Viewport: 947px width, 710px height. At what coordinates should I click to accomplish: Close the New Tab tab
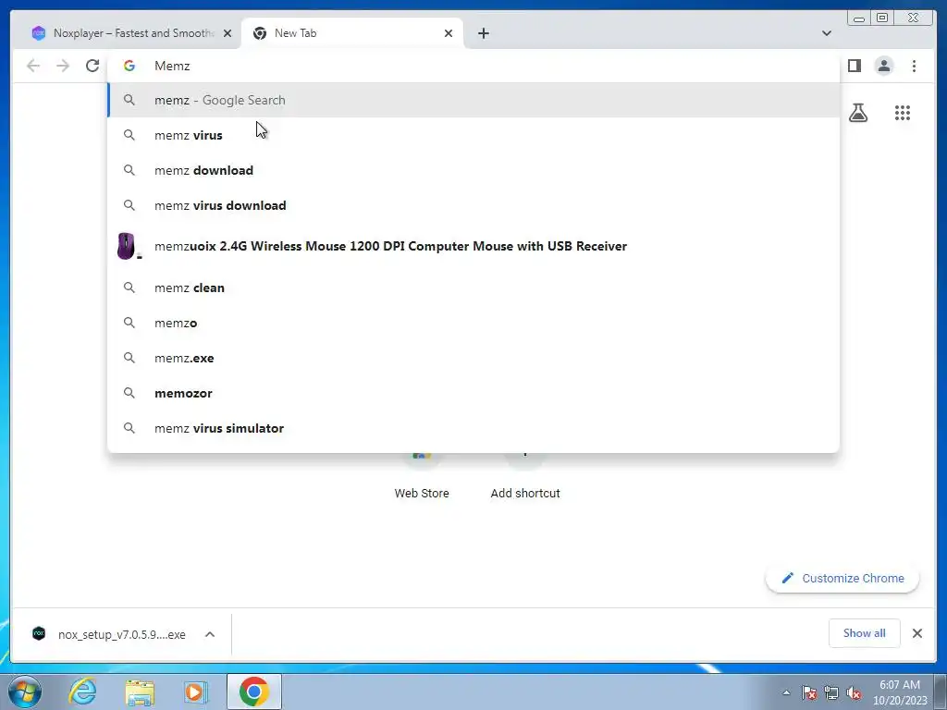449,33
